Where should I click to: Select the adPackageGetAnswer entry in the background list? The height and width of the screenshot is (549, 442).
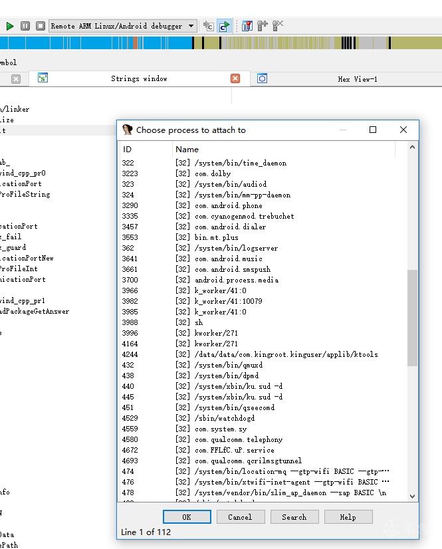35,311
